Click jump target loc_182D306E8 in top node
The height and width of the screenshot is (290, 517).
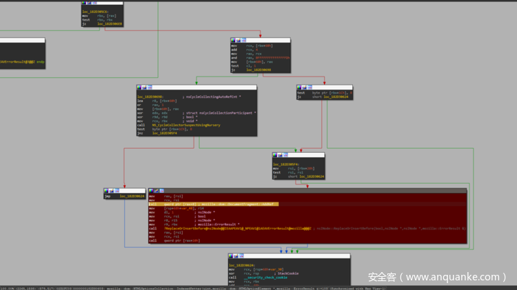[110, 24]
